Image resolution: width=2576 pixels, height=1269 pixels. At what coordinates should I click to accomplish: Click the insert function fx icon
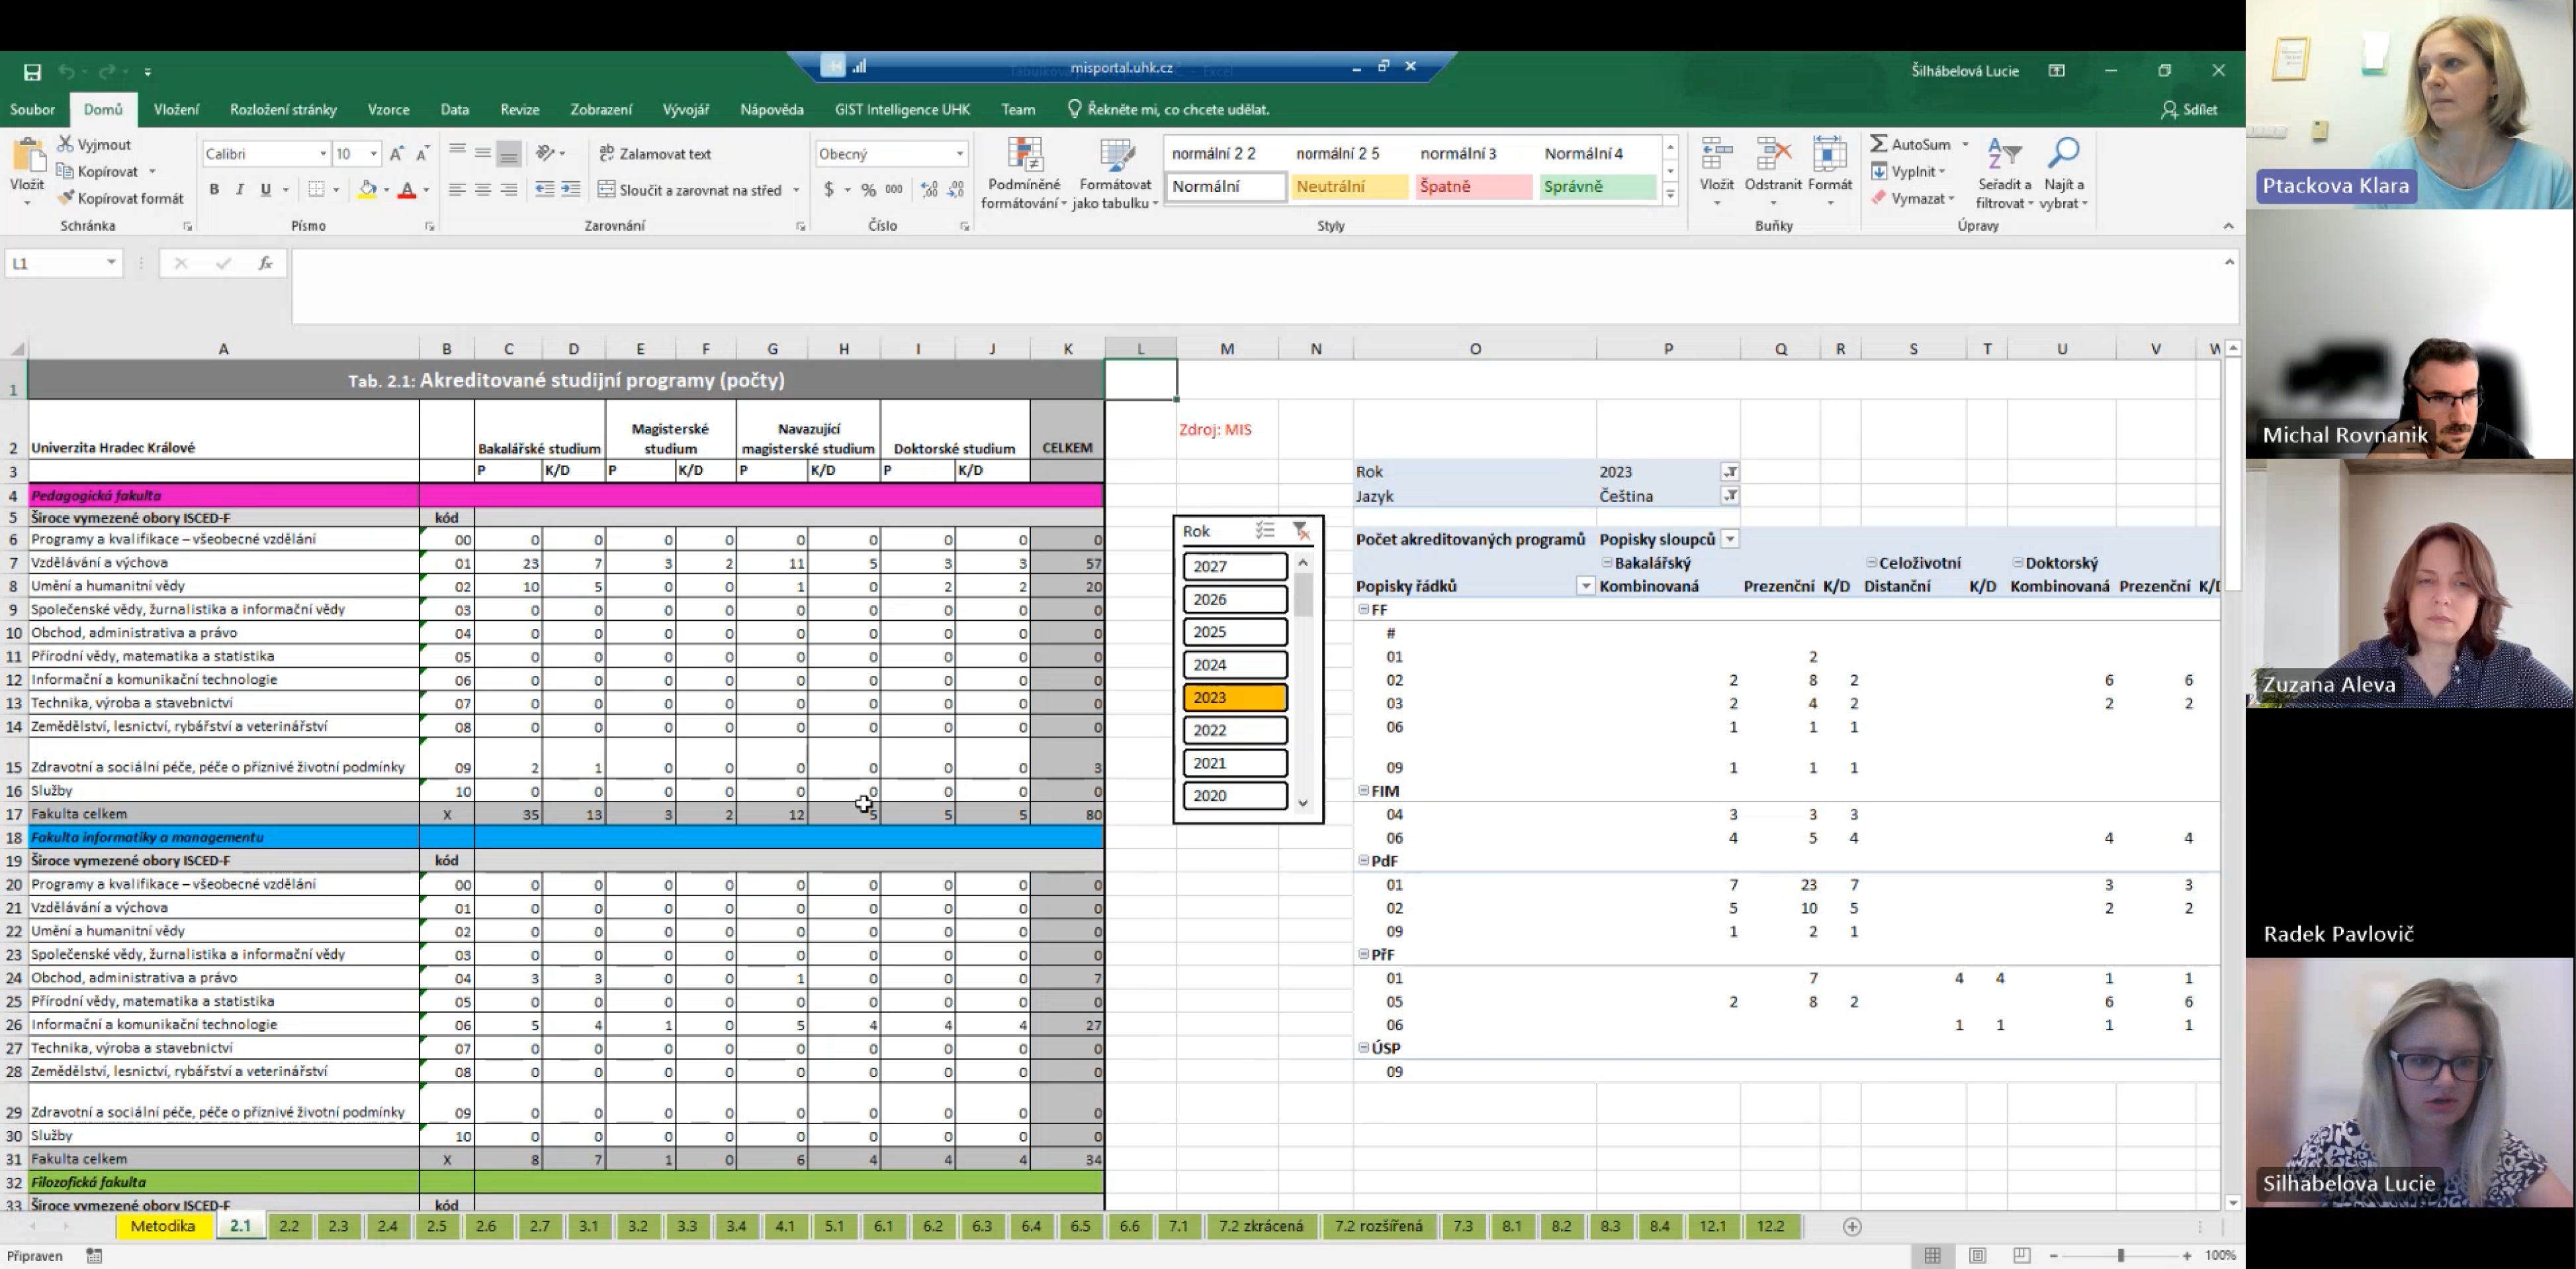click(265, 263)
